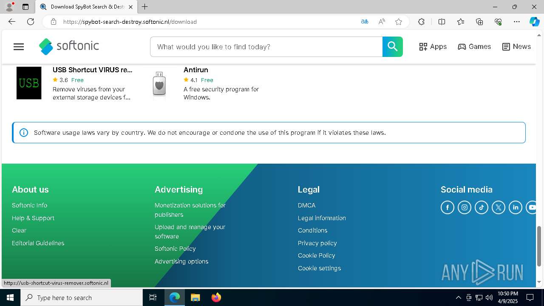Click the address bar URL

point(130,22)
